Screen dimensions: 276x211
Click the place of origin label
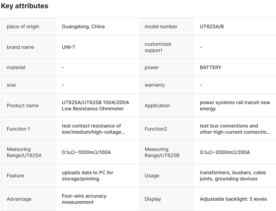(23, 26)
